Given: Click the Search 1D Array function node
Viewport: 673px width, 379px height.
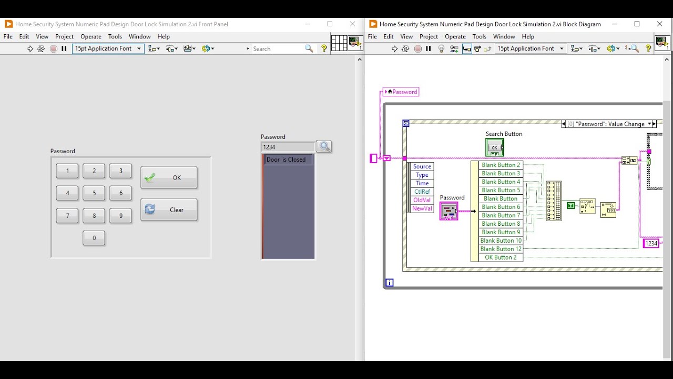Looking at the screenshot, I should (587, 206).
